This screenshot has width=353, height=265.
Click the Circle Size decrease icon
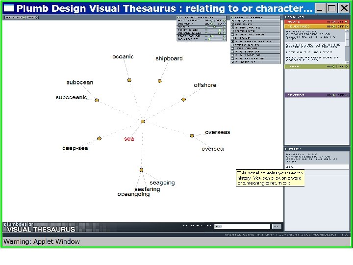206,33
